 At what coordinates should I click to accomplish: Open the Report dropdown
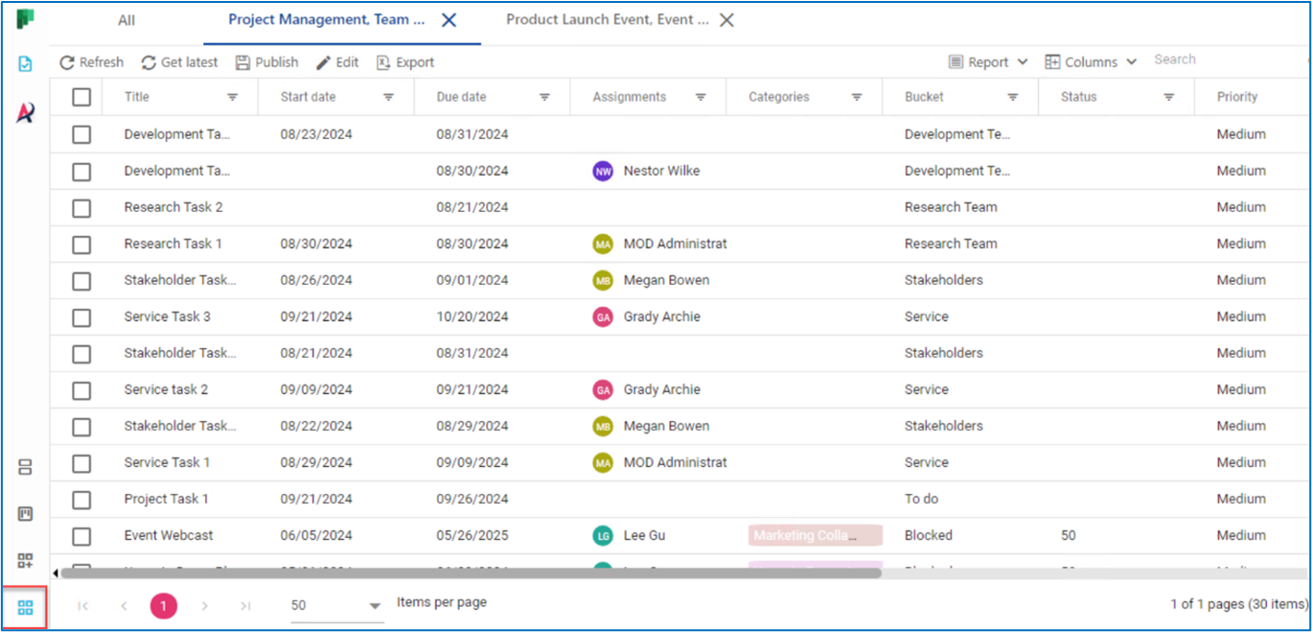987,60
